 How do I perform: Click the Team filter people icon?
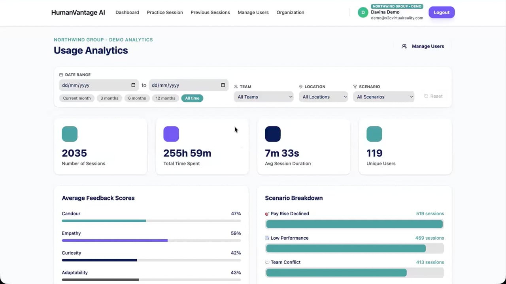(x=236, y=87)
